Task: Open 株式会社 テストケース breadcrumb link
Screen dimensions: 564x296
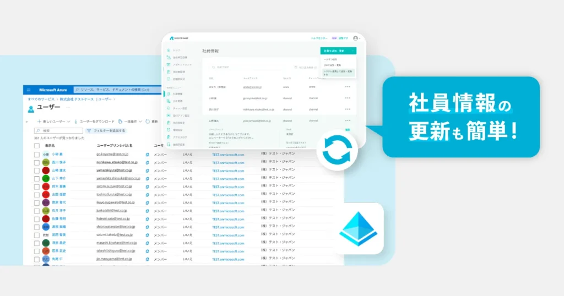Action: click(76, 99)
